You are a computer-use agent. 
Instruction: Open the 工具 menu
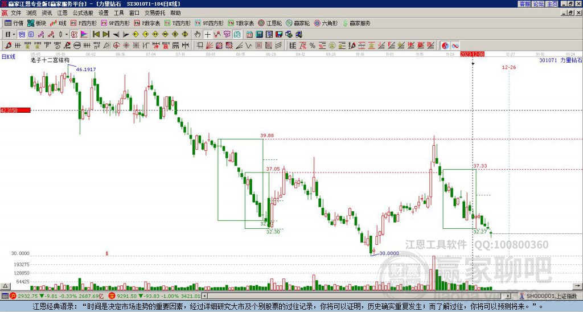click(x=118, y=13)
